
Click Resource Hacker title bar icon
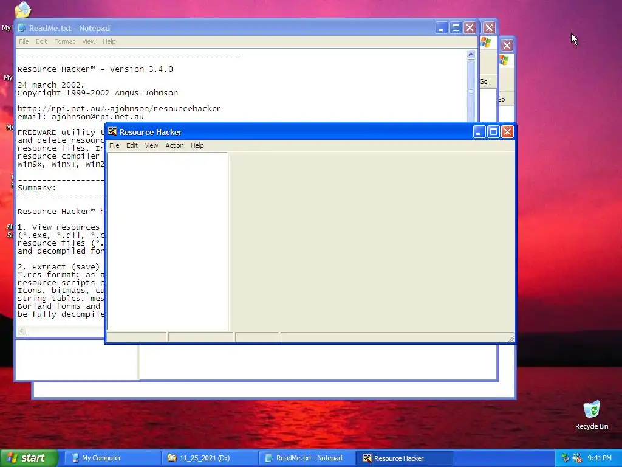click(x=112, y=132)
